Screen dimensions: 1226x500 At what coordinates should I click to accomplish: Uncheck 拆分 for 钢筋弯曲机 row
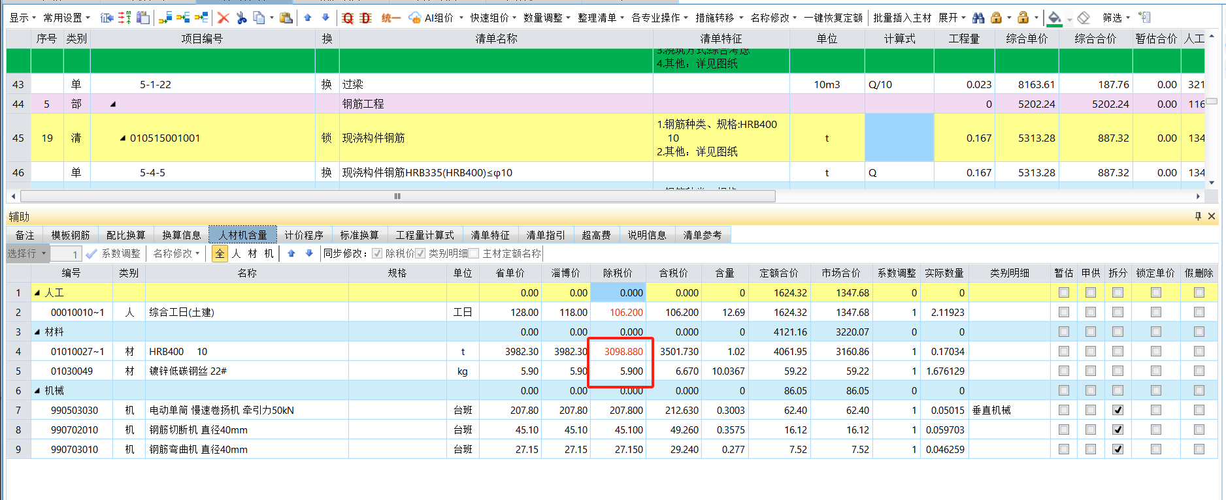click(1118, 449)
